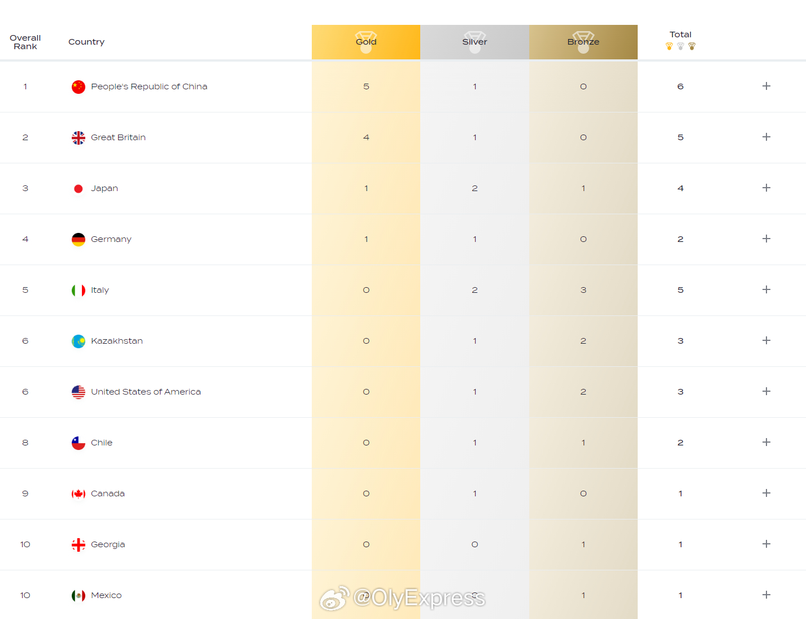
Task: Click Mexico's flag icon
Action: point(79,595)
